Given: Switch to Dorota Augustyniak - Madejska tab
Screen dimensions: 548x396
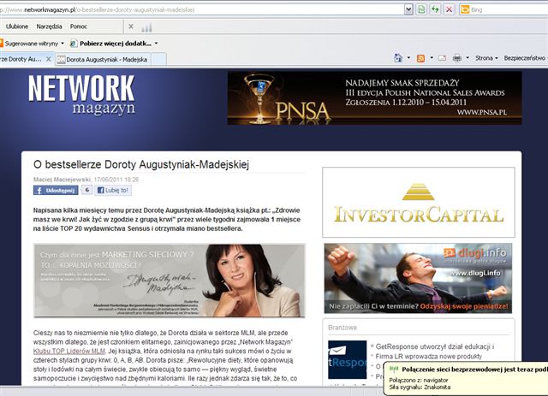Looking at the screenshot, I should point(103,59).
